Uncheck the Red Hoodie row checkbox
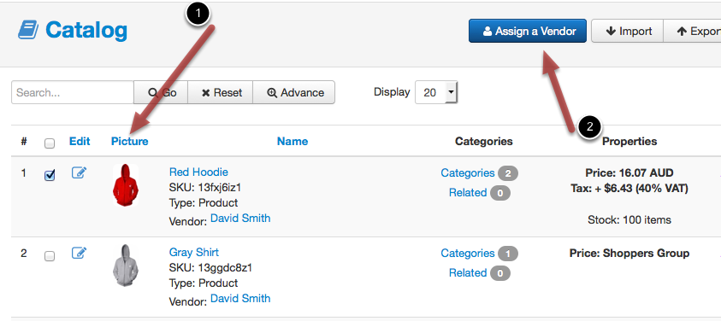 click(x=50, y=175)
